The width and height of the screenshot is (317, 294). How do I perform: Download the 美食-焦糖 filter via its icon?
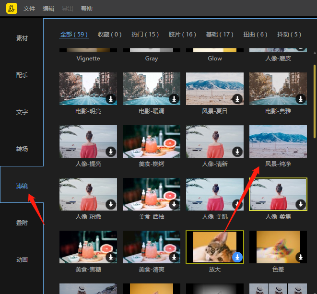111,257
